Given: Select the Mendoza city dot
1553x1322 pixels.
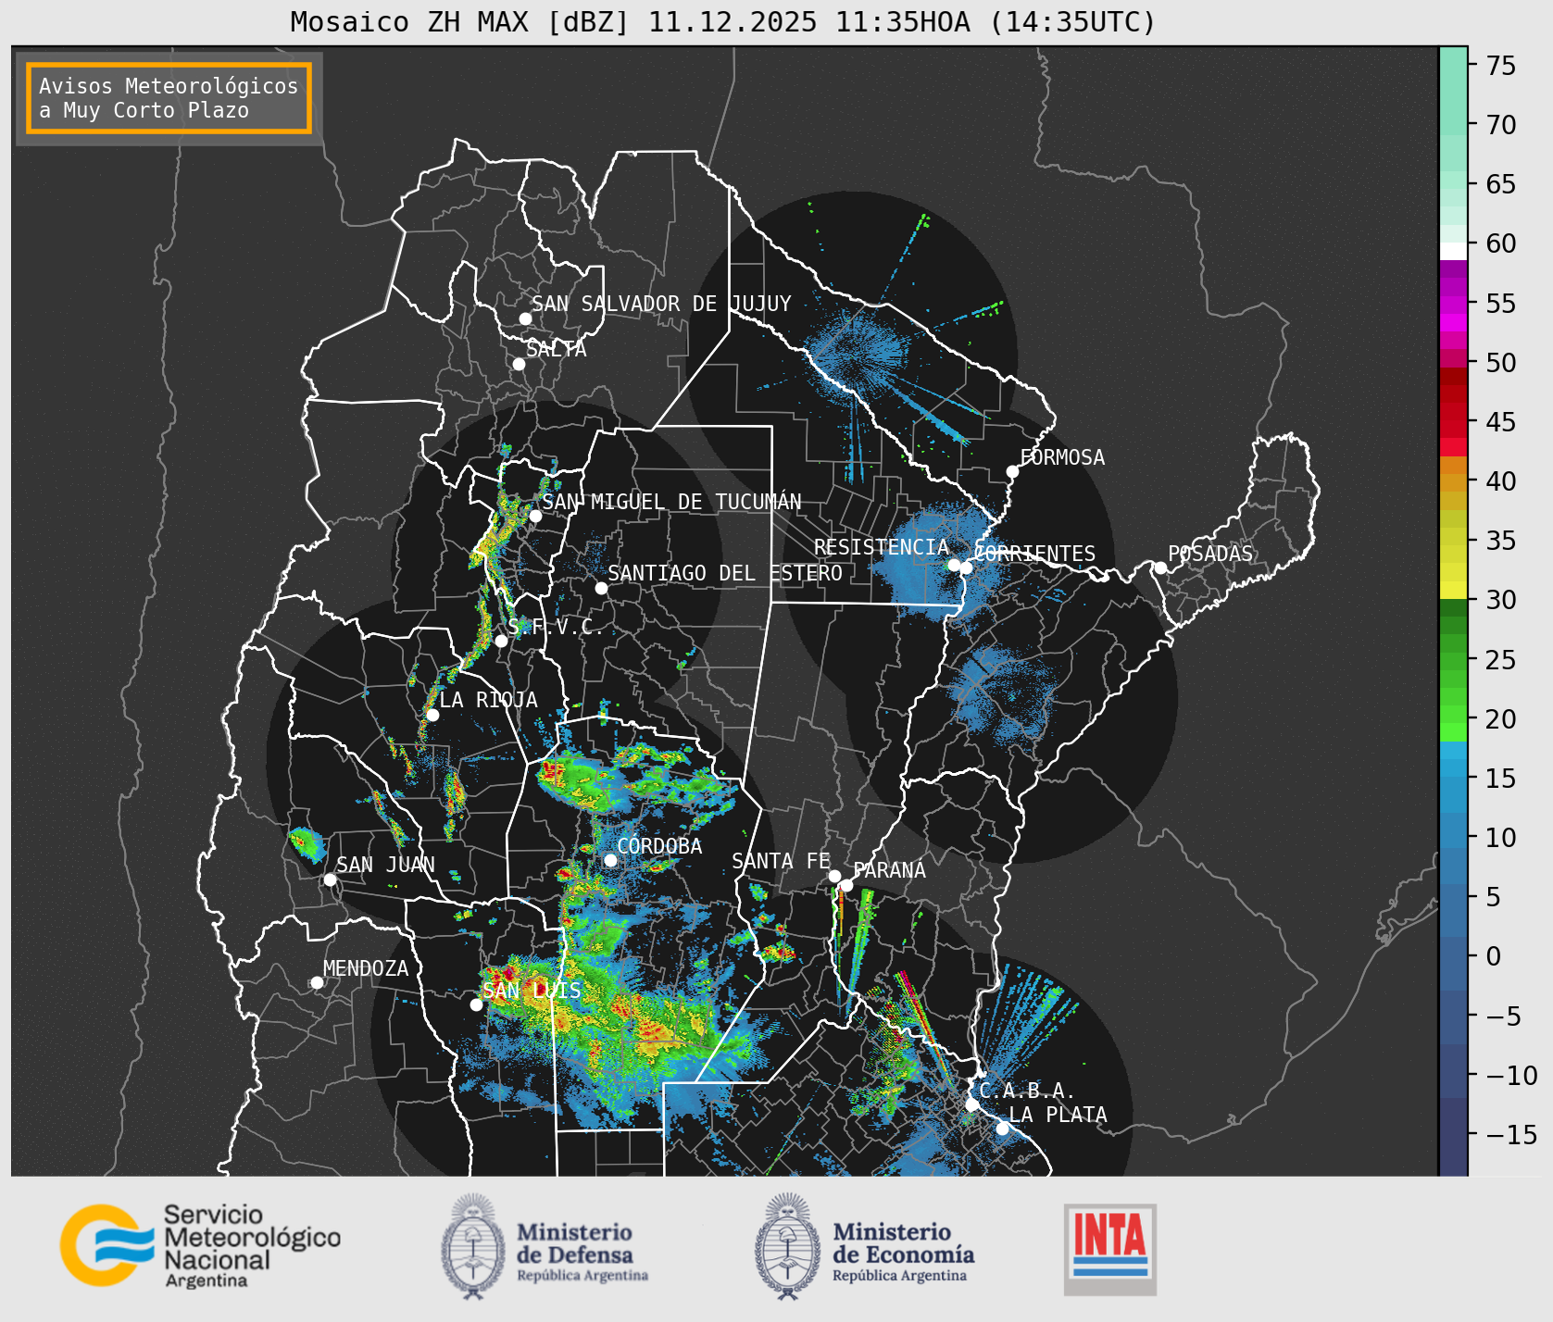Looking at the screenshot, I should pyautogui.click(x=317, y=982).
